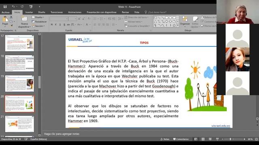The height and width of the screenshot is (145, 259).
Task: Open Alinear texto dropdown
Action: click(x=133, y=21)
